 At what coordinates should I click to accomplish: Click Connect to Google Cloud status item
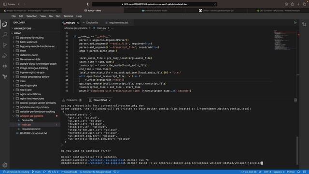(x=96, y=172)
